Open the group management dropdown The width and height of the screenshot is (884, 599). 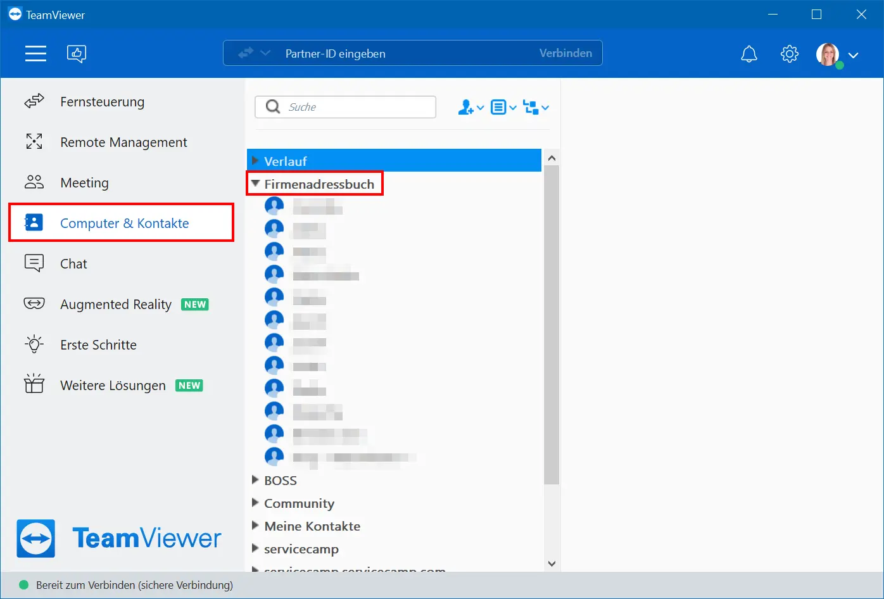pyautogui.click(x=536, y=108)
